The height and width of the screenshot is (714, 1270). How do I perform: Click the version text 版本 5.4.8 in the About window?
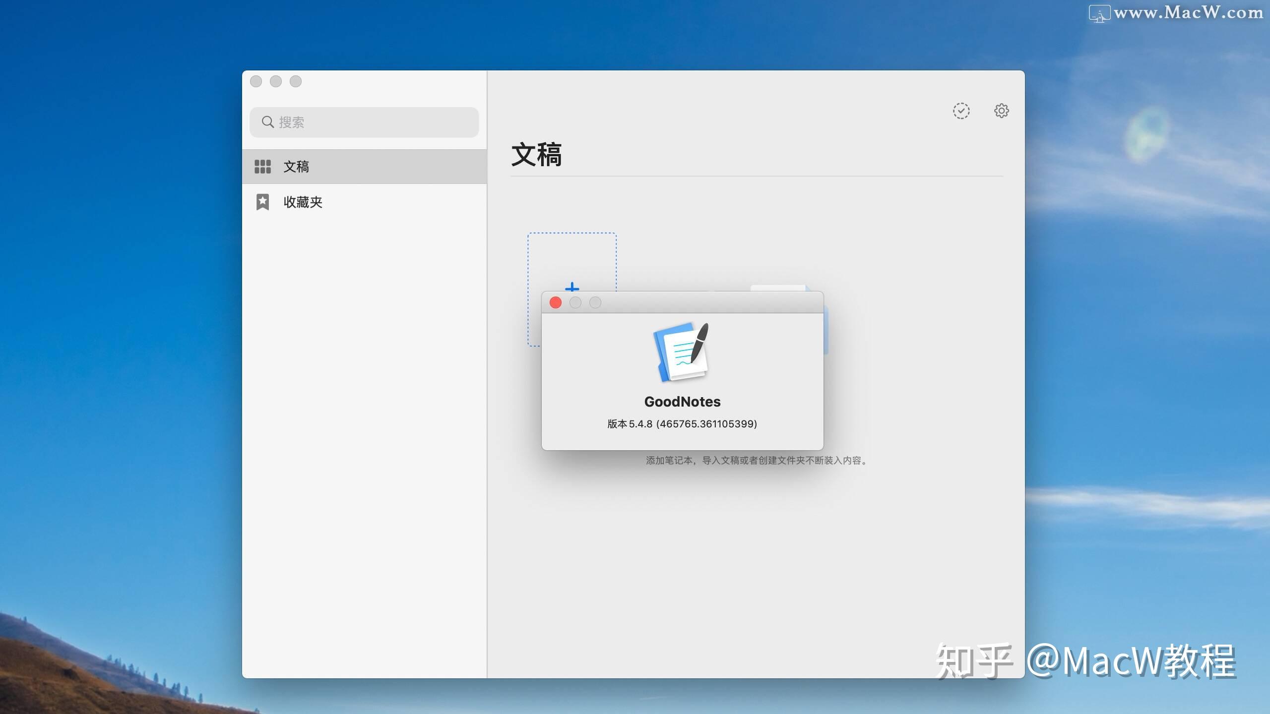682,424
